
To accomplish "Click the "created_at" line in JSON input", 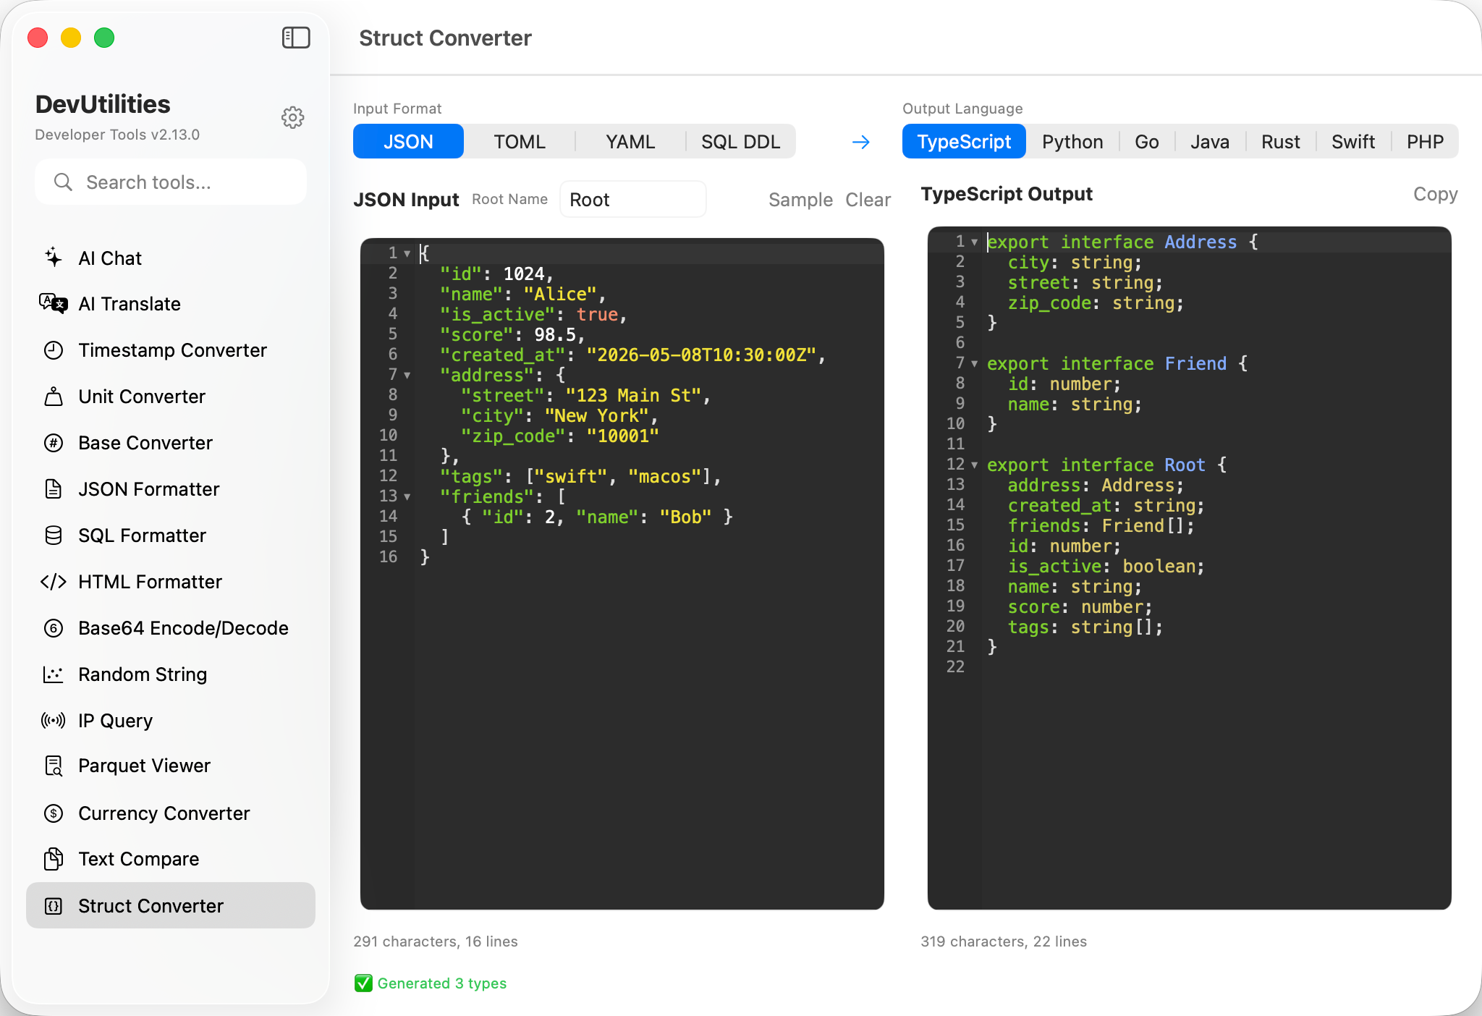I will pos(632,355).
